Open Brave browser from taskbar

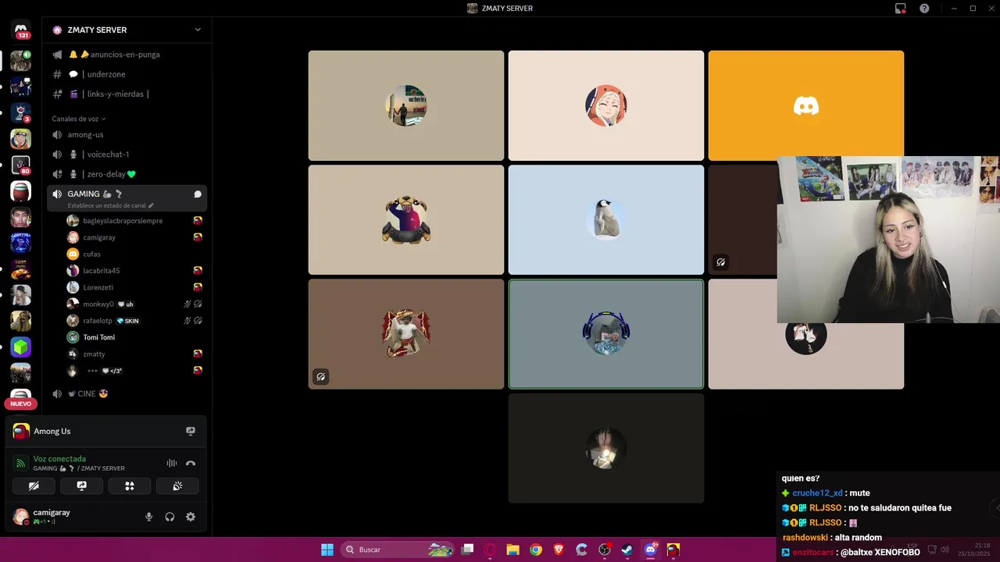[x=559, y=550]
